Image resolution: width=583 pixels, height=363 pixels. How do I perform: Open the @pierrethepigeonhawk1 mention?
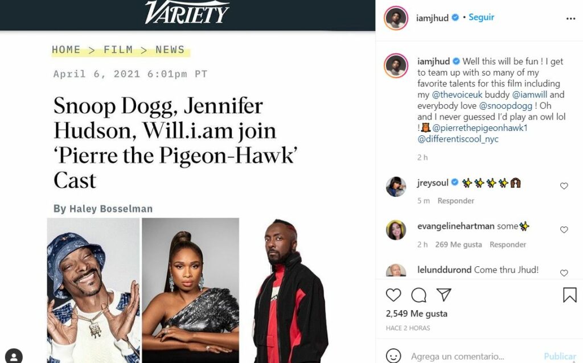coord(479,128)
